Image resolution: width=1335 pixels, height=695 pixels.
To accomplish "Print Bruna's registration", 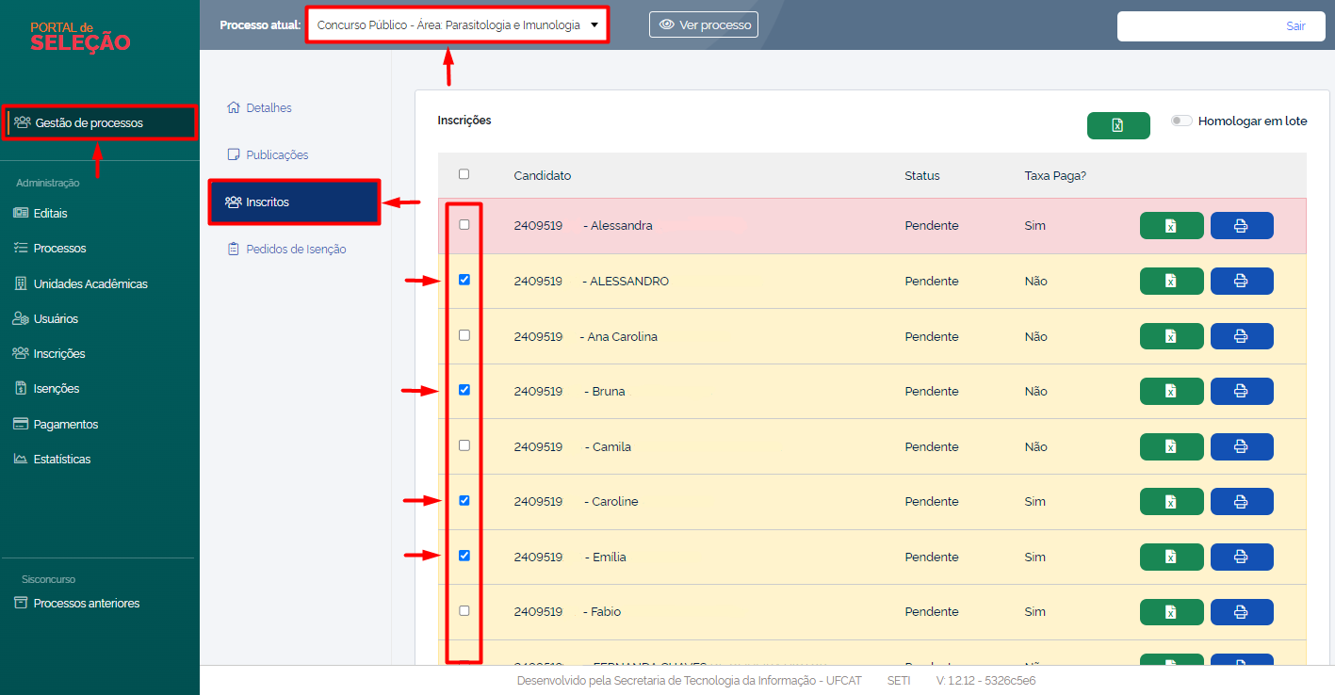I will pyautogui.click(x=1242, y=392).
